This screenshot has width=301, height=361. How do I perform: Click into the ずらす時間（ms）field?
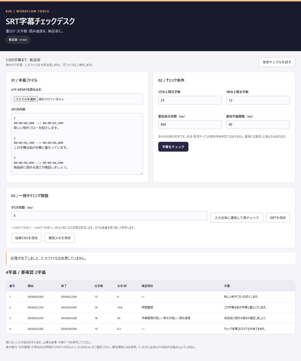[109, 216]
